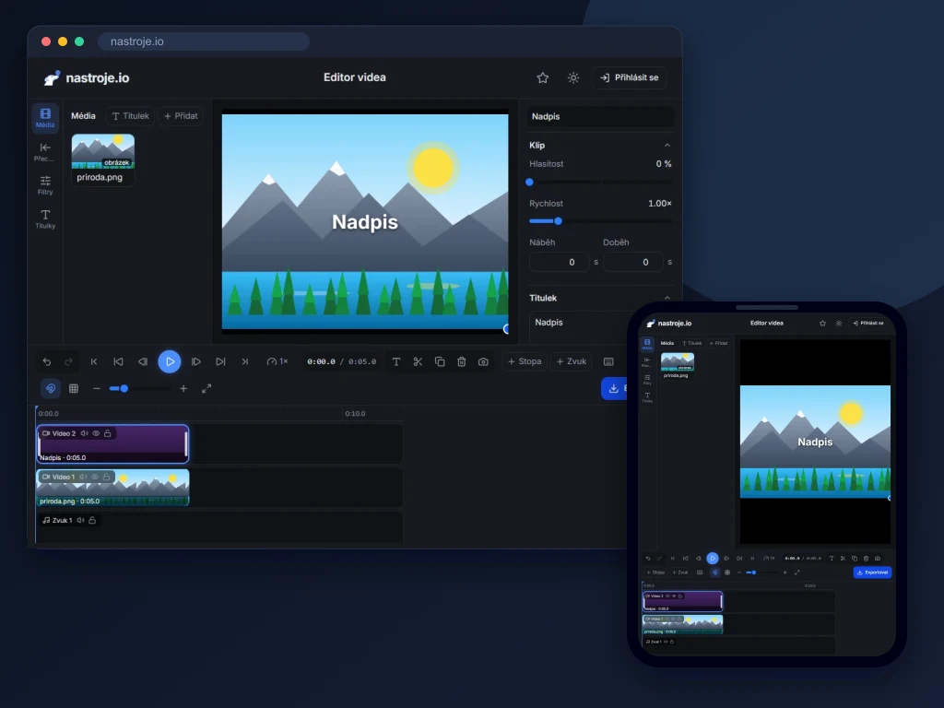Click the Nadpis title text box under Titulek section

point(578,327)
